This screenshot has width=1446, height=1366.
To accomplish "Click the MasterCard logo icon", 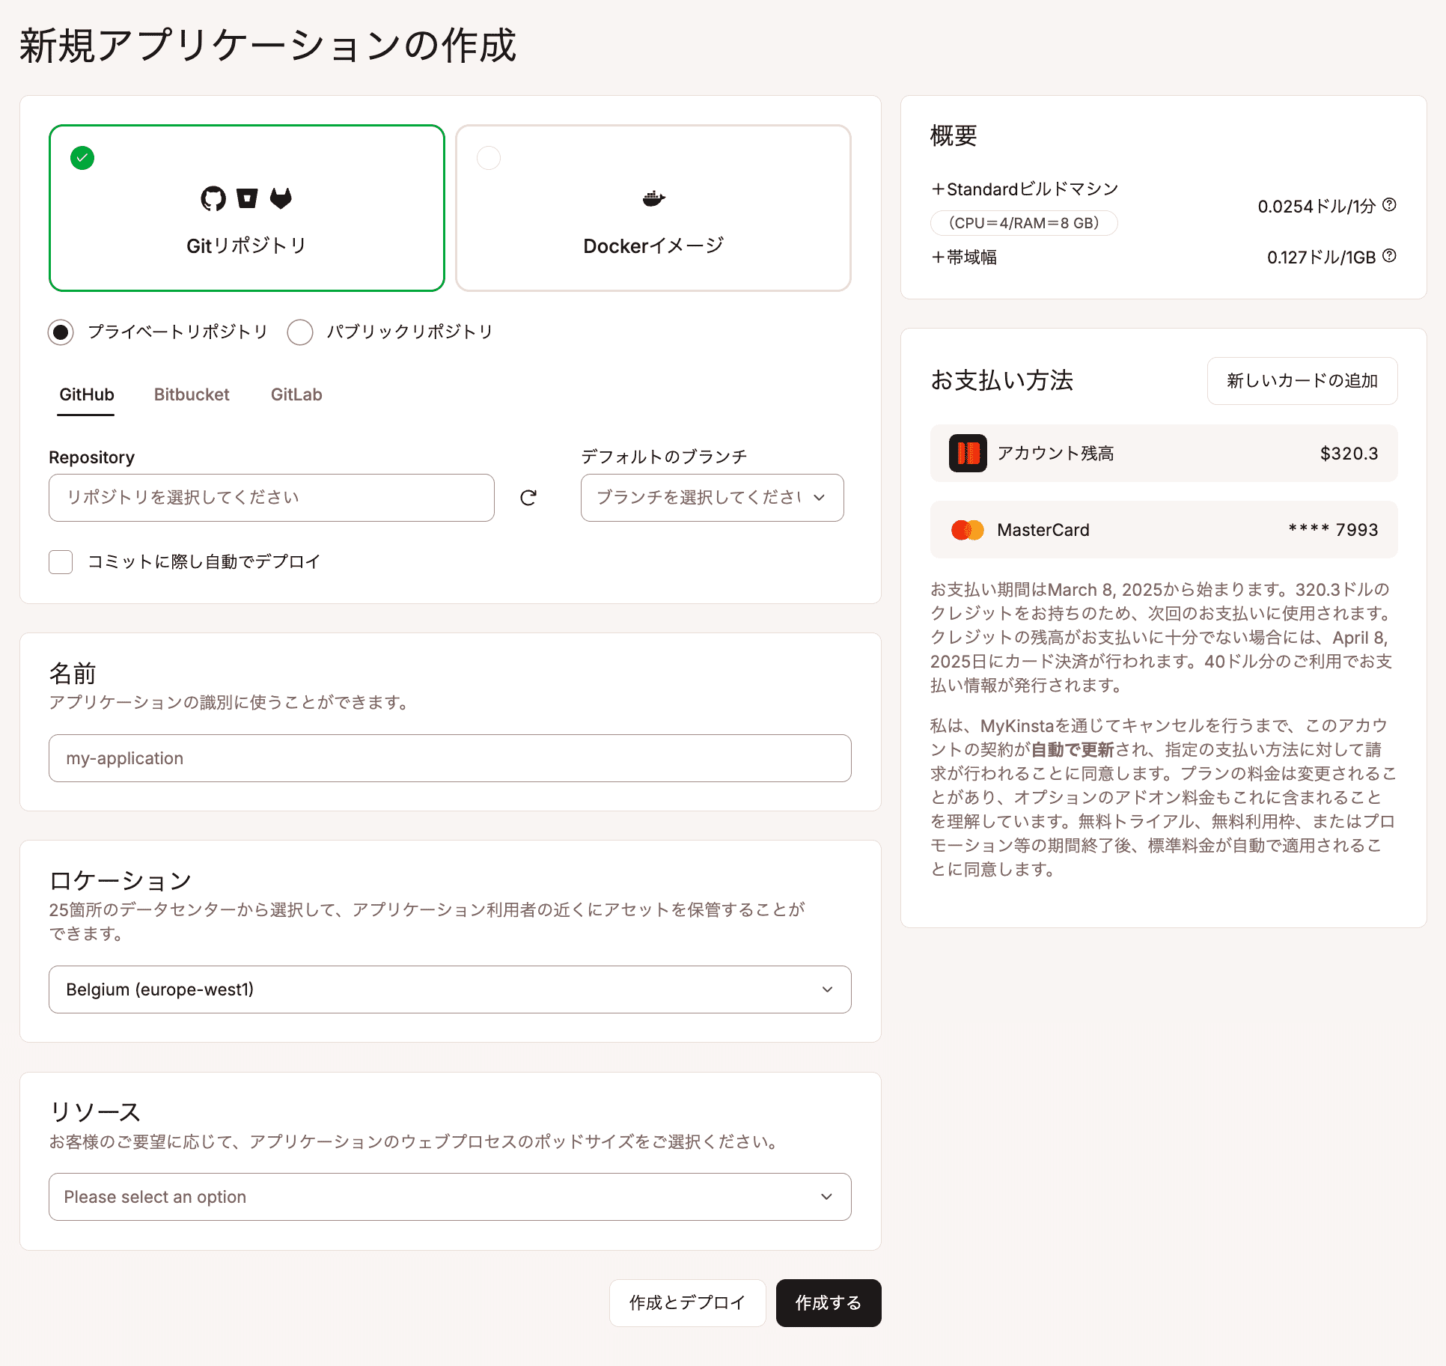I will point(968,530).
